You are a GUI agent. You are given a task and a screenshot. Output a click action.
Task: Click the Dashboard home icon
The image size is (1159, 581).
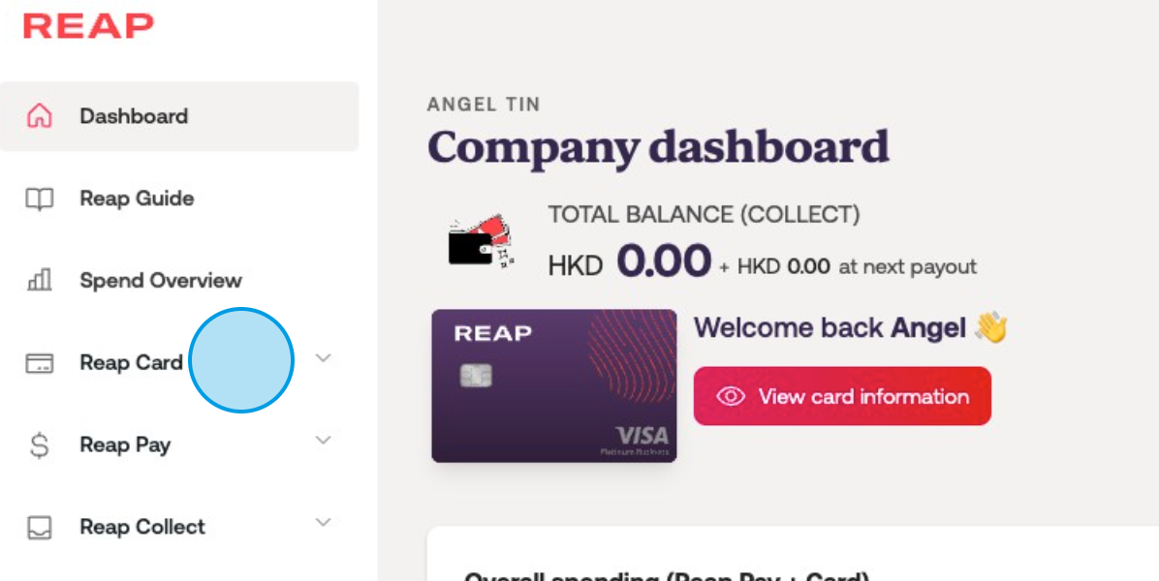coord(39,116)
